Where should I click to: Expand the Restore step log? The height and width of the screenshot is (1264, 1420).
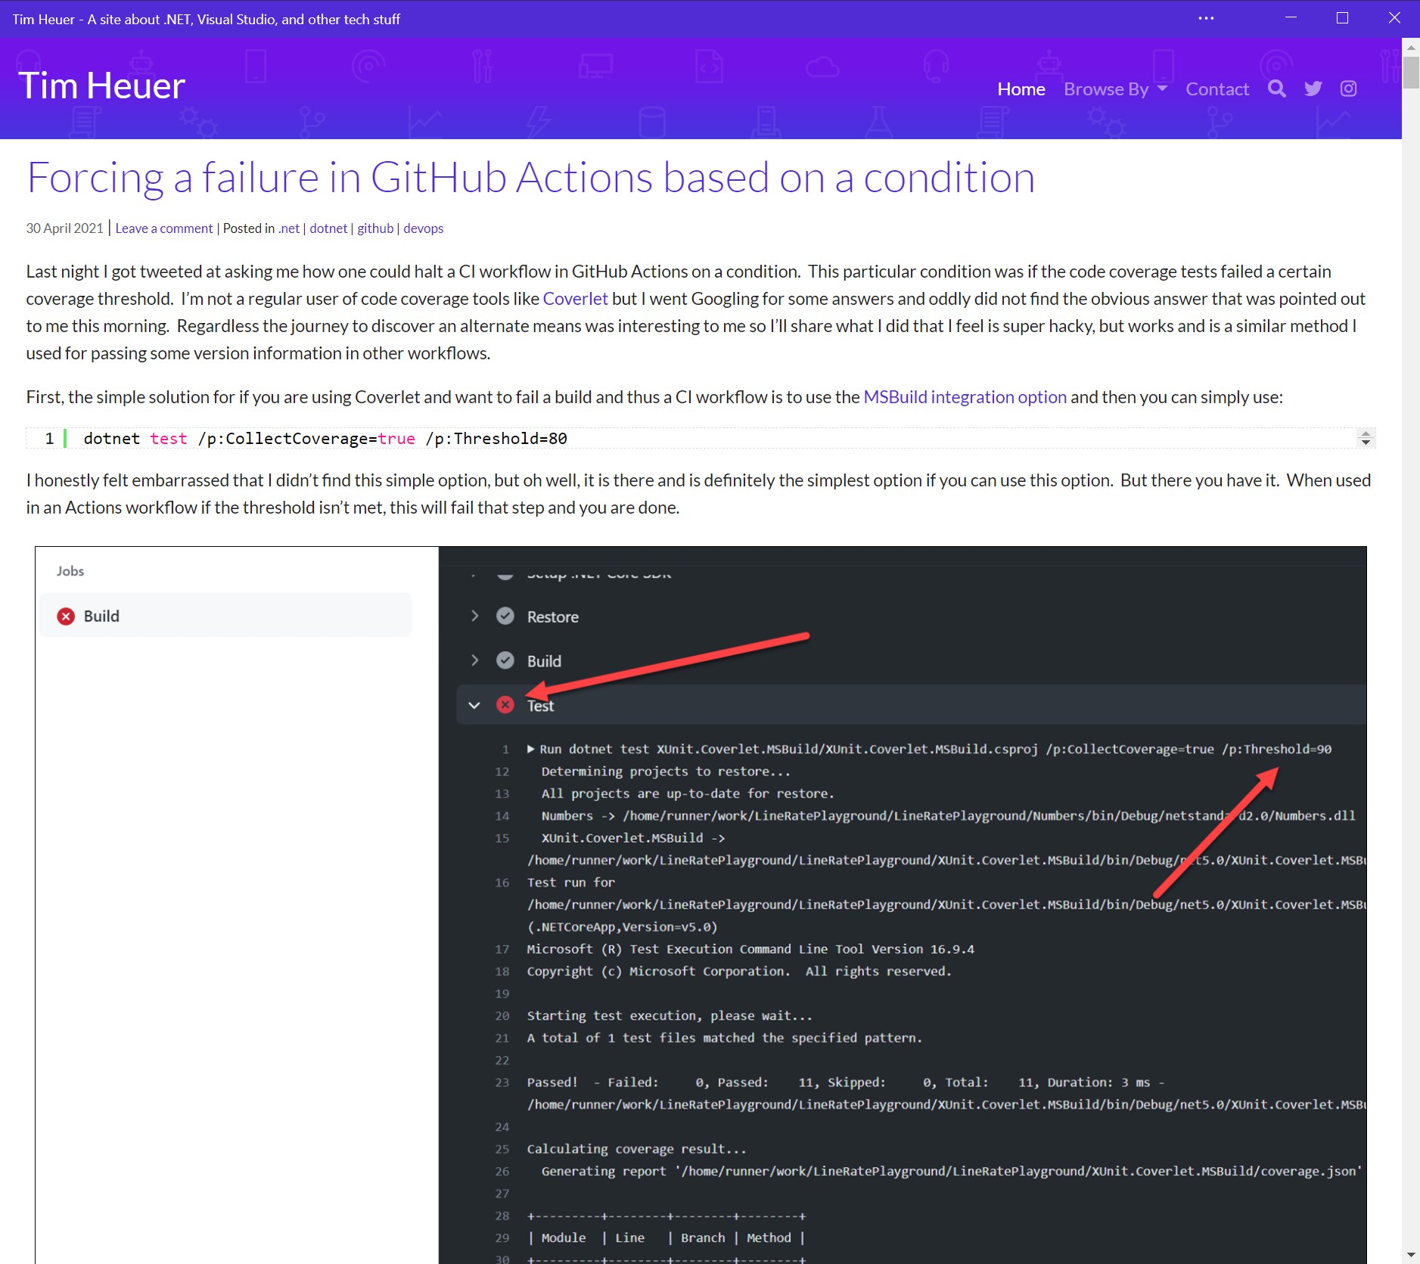474,616
